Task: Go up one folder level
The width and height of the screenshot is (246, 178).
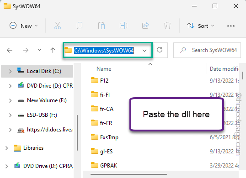Action: coord(53,50)
